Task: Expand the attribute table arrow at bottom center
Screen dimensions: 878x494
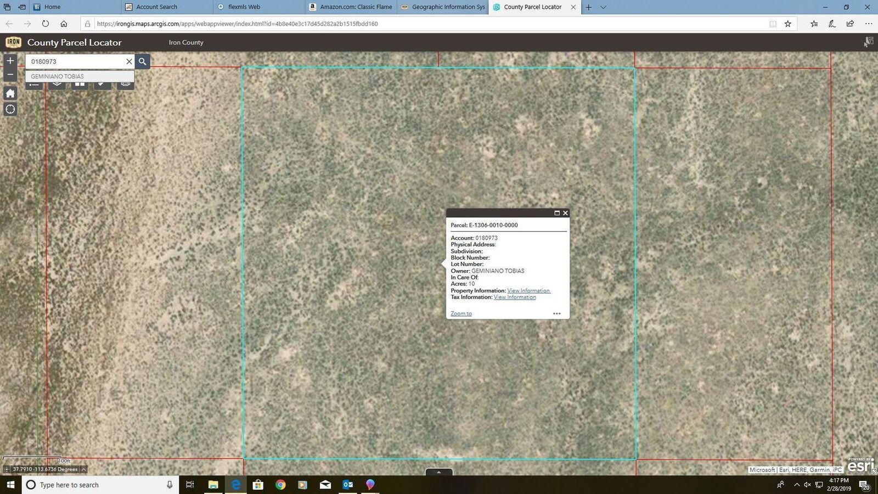Action: pyautogui.click(x=438, y=472)
